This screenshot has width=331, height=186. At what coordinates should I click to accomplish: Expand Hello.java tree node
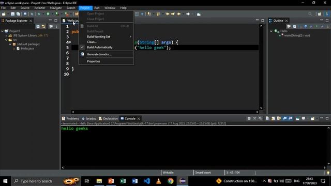click(x=14, y=49)
